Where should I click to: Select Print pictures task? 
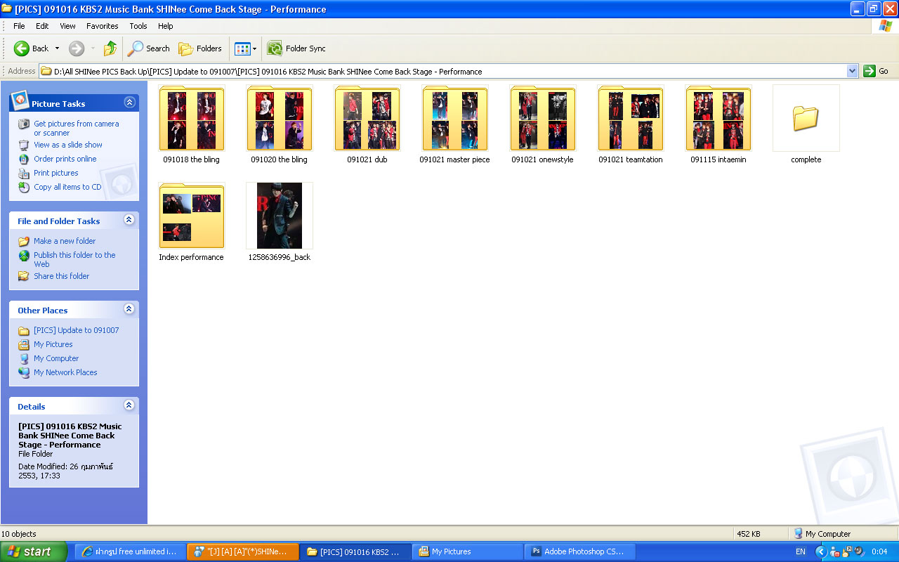point(56,173)
